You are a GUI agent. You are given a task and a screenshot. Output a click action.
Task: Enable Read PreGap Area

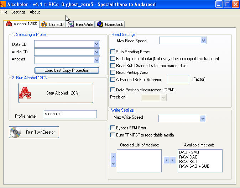click(x=113, y=72)
